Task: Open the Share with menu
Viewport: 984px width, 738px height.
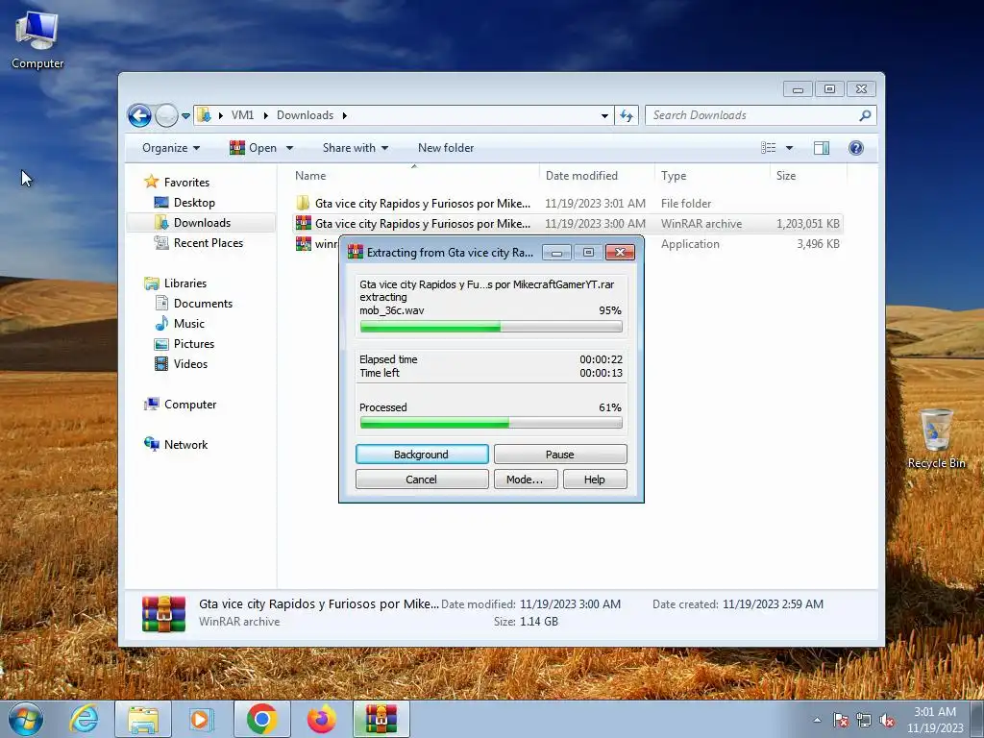Action: [x=356, y=148]
